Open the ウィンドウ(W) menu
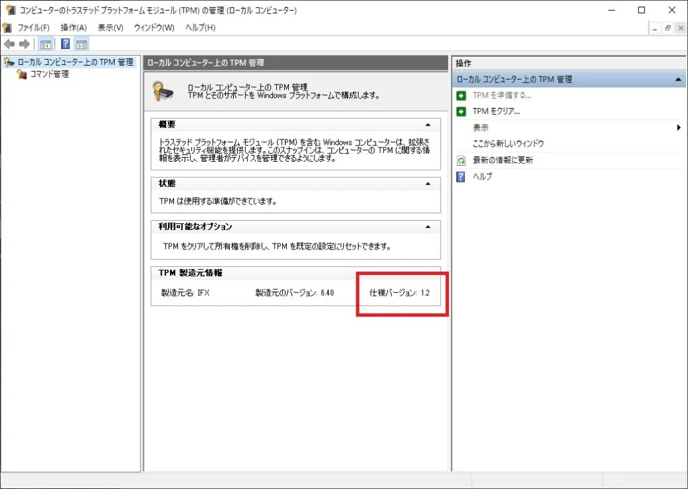The image size is (688, 489). click(154, 28)
